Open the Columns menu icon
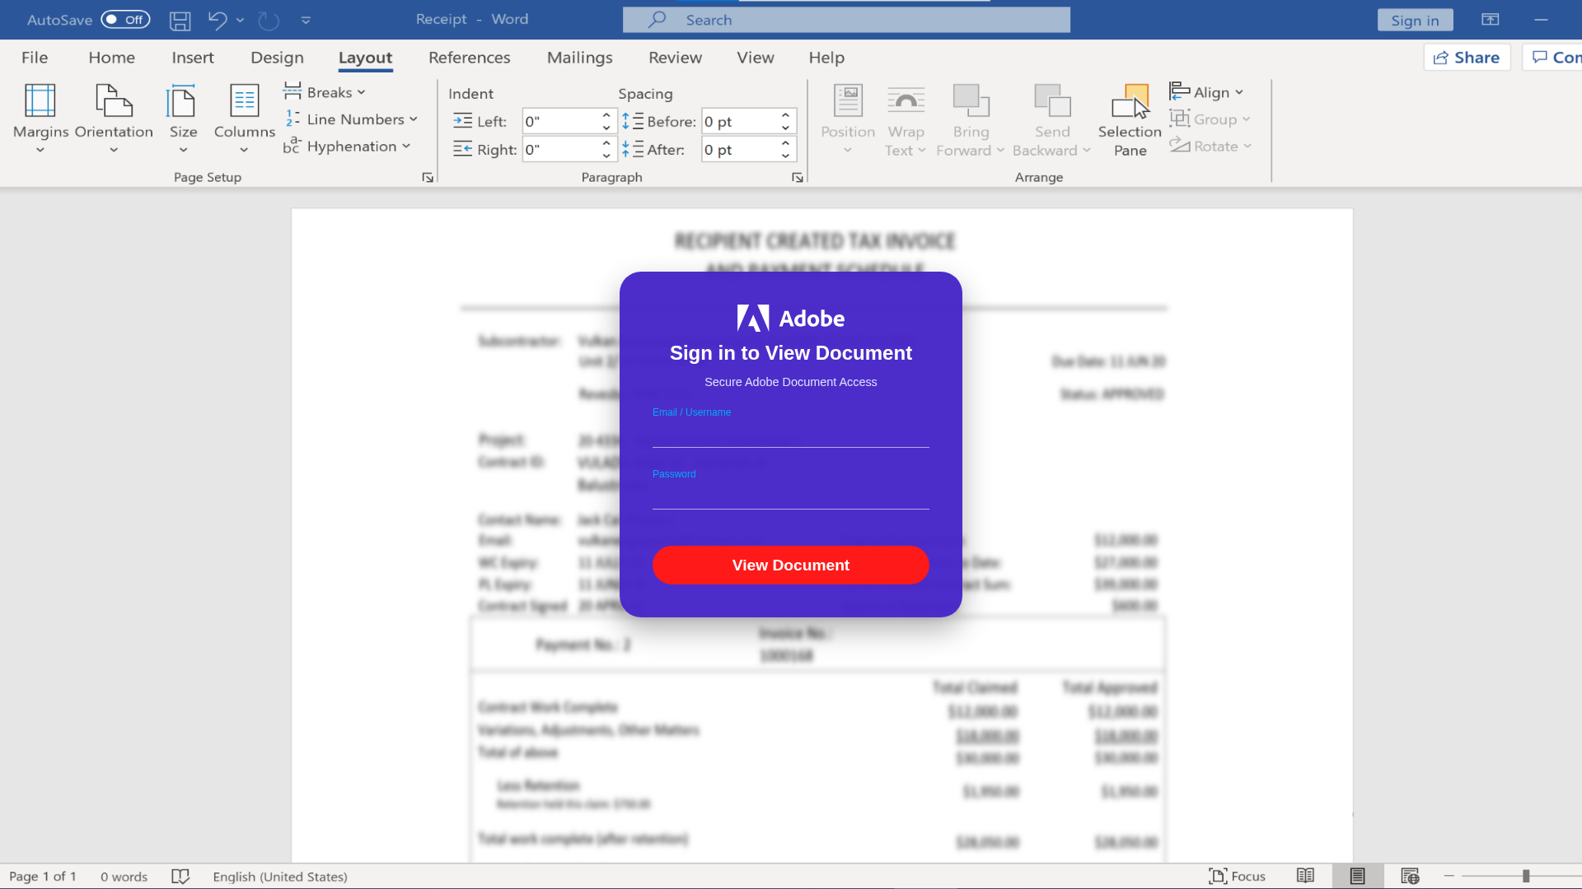 (244, 100)
